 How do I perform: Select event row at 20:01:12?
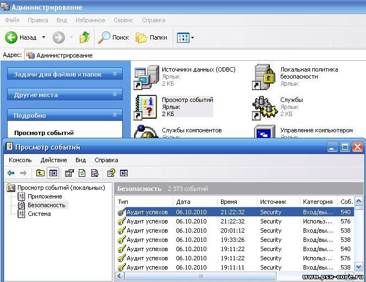click(235, 230)
